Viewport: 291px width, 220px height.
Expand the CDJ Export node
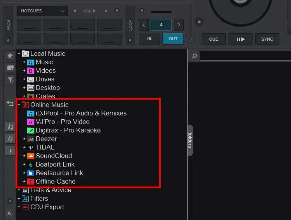pyautogui.click(x=19, y=207)
